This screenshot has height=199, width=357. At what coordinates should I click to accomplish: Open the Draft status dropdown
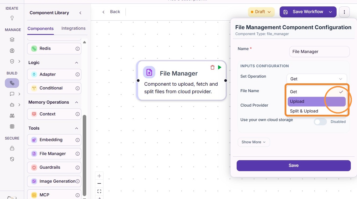(261, 12)
